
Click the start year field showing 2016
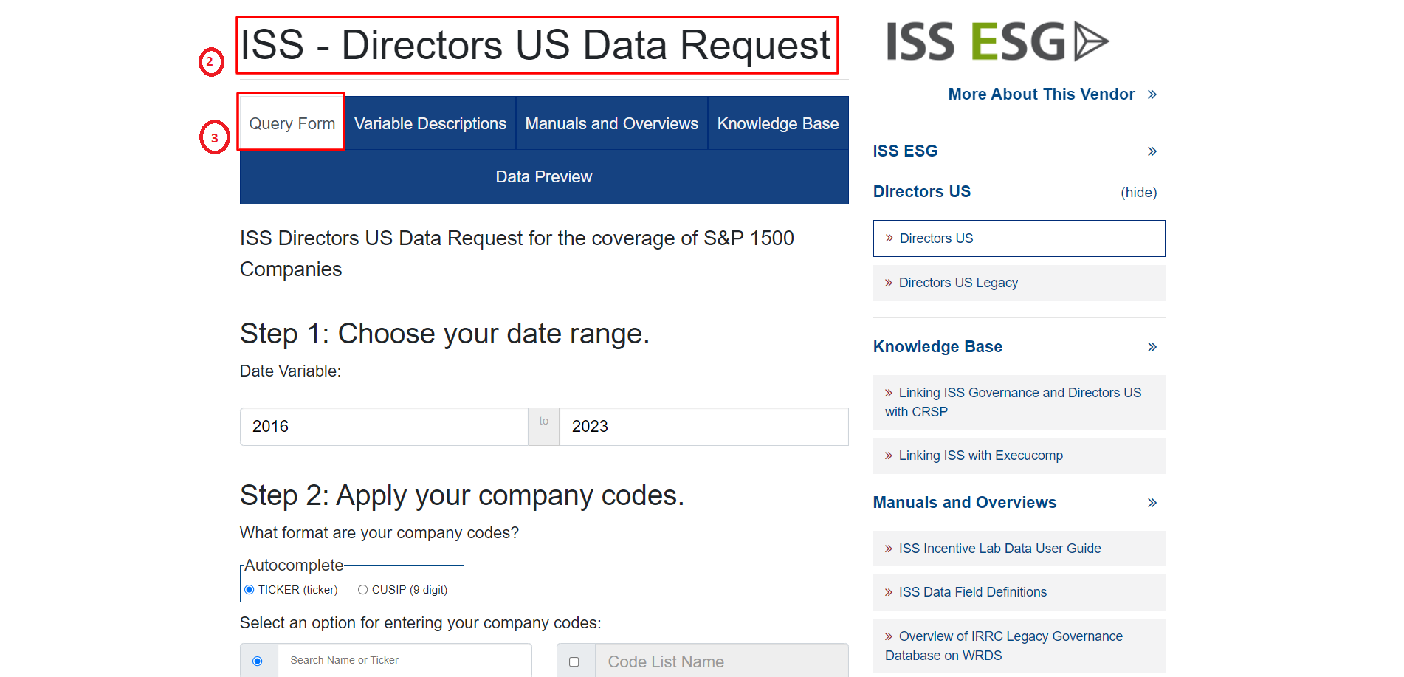coord(384,427)
